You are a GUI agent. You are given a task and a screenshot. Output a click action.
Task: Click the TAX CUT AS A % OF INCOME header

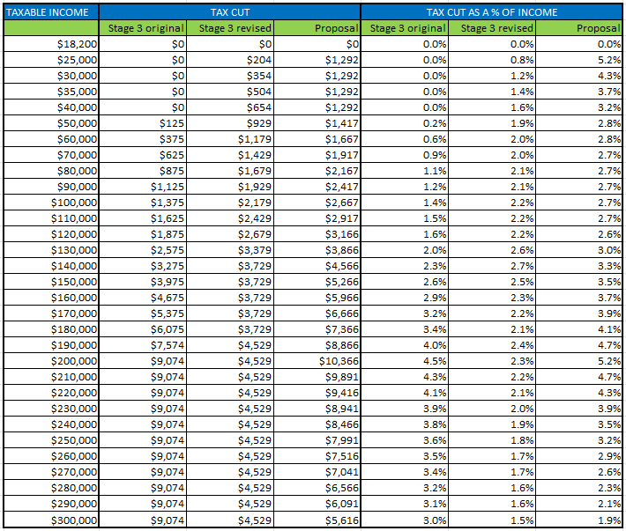tap(492, 12)
